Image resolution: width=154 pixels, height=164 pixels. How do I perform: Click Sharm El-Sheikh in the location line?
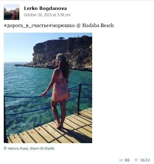click(x=42, y=148)
